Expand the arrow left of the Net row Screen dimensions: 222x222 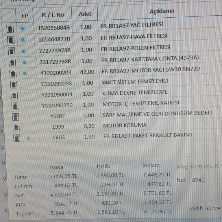click(5, 195)
